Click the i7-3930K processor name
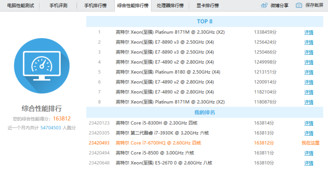The width and height of the screenshot is (328, 182). pos(162,133)
